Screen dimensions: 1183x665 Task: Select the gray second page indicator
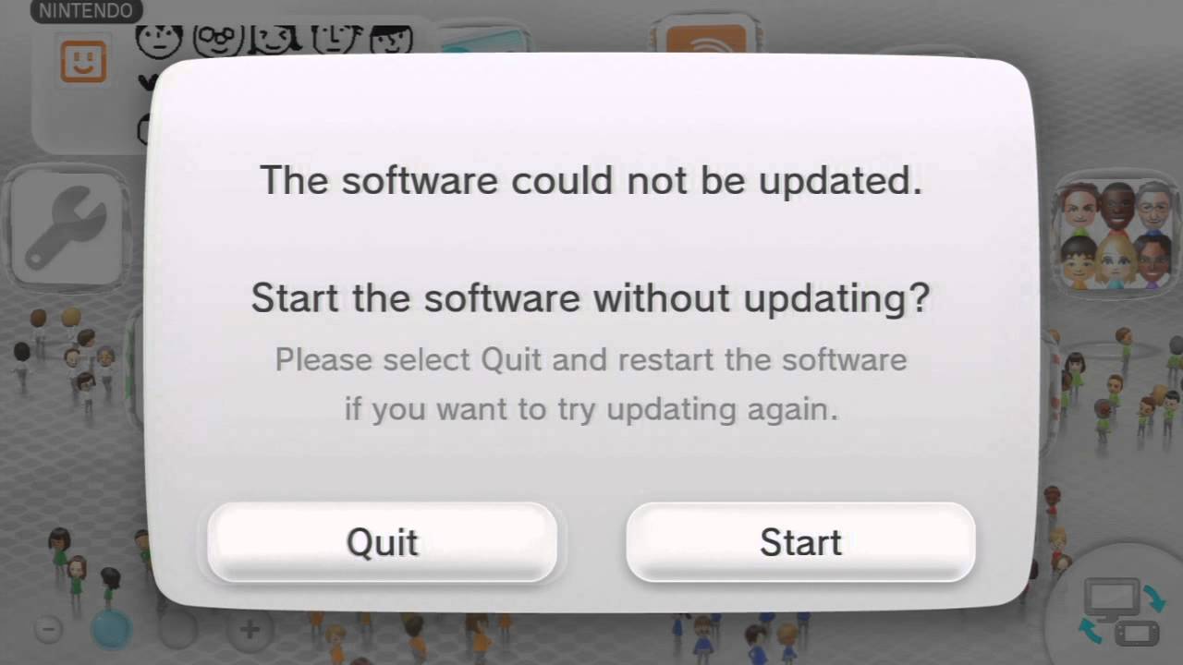178,630
